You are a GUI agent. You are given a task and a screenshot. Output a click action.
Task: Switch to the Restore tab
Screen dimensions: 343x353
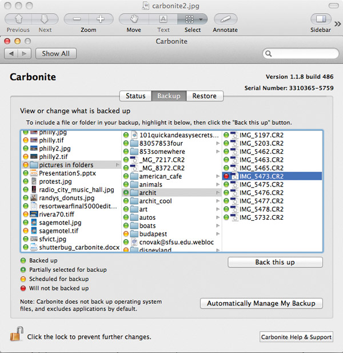pyautogui.click(x=205, y=96)
